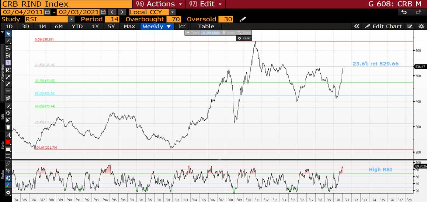Switch to line chart view icon

[183, 26]
